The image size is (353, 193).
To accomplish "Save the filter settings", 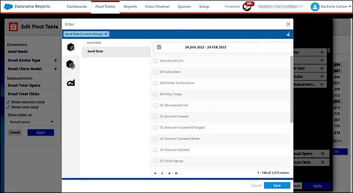I will click(x=277, y=185).
